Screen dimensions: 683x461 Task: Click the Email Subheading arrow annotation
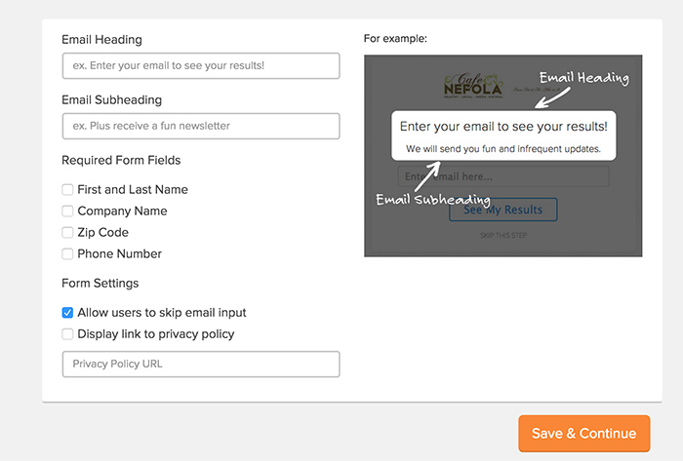427,176
